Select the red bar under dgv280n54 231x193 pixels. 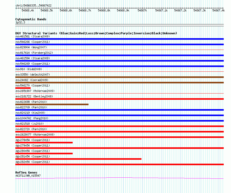pyautogui.click(x=44, y=154)
